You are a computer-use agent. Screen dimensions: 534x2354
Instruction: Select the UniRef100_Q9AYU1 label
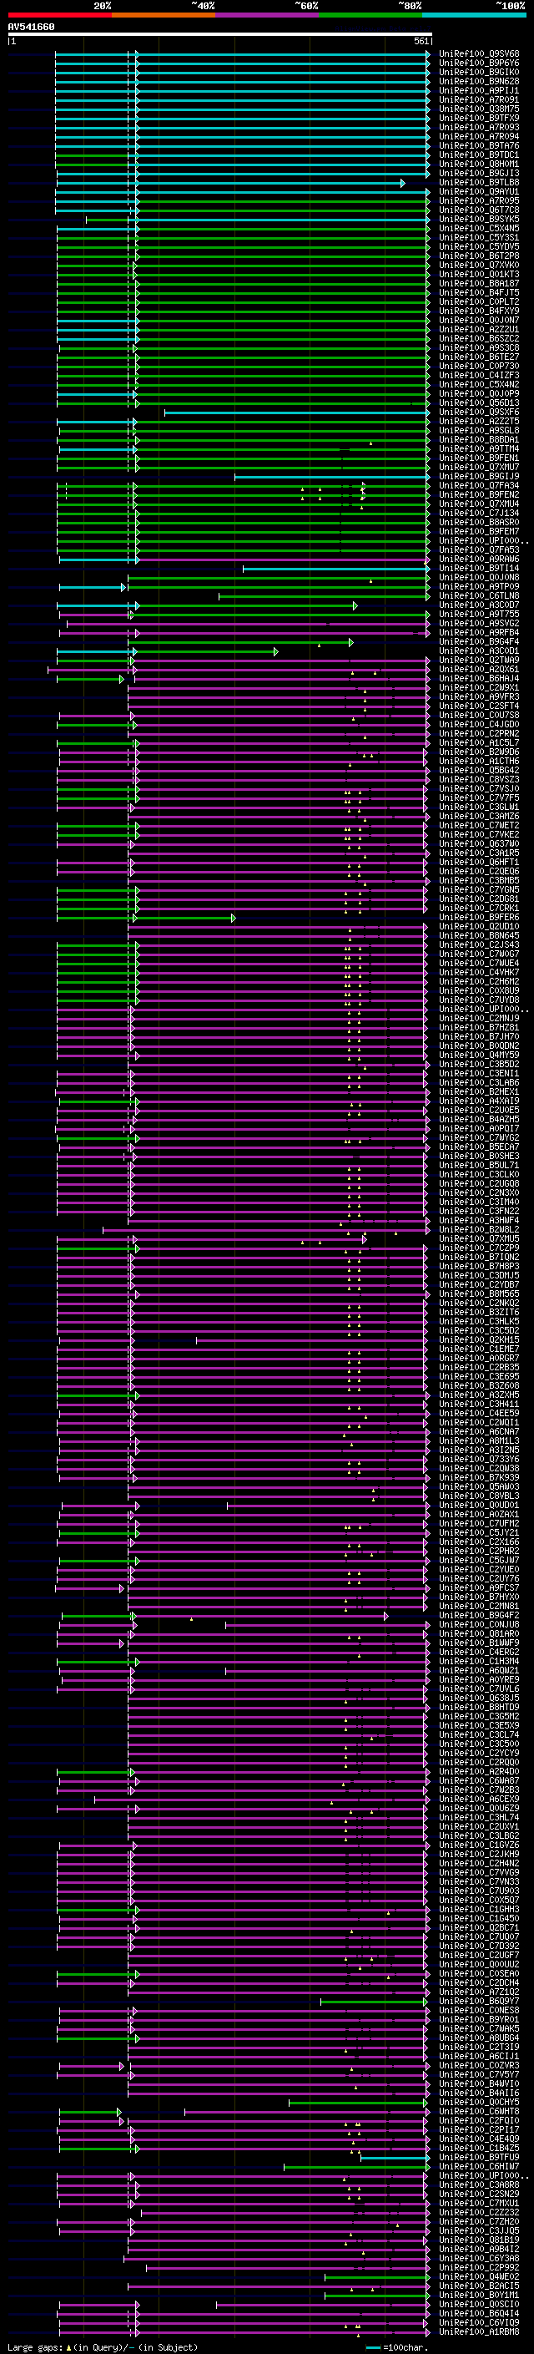click(x=479, y=191)
